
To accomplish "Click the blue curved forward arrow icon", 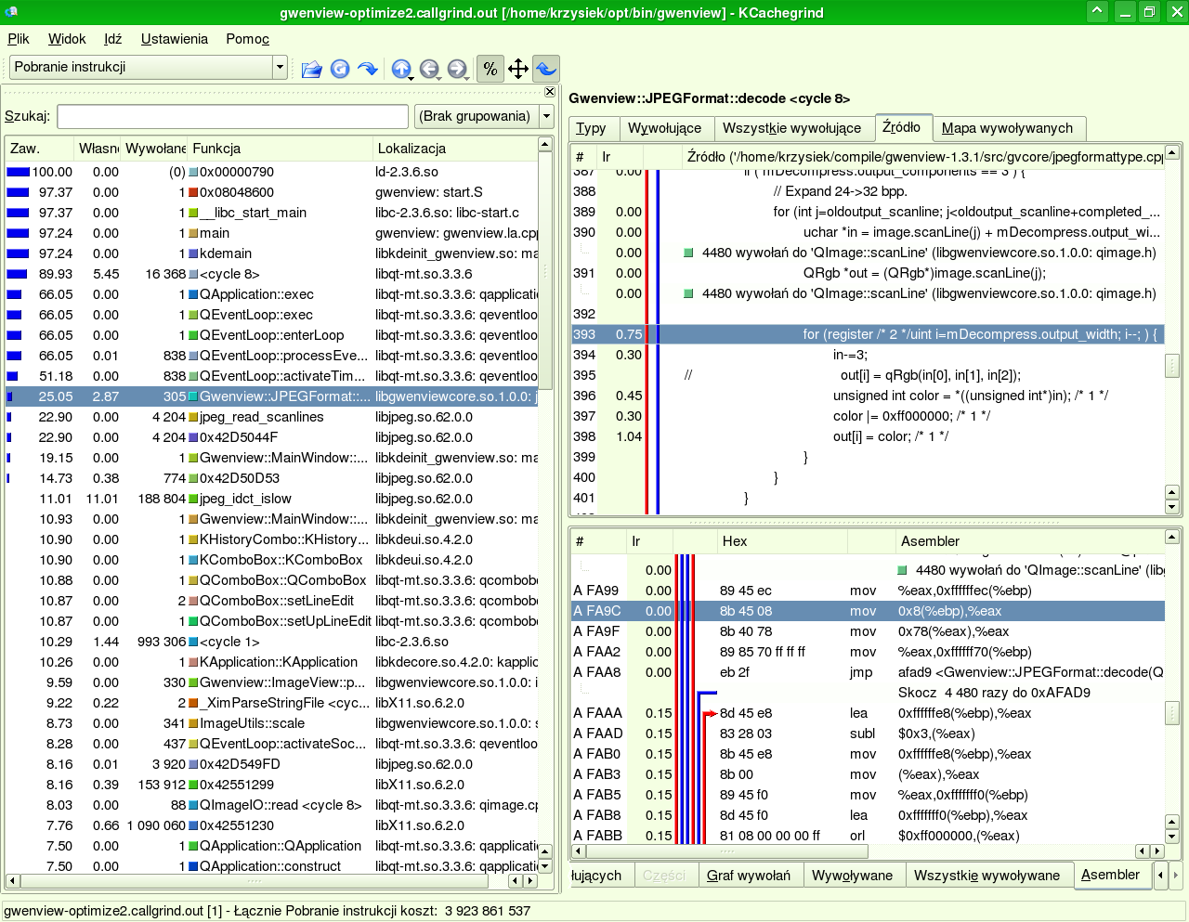I will click(368, 69).
